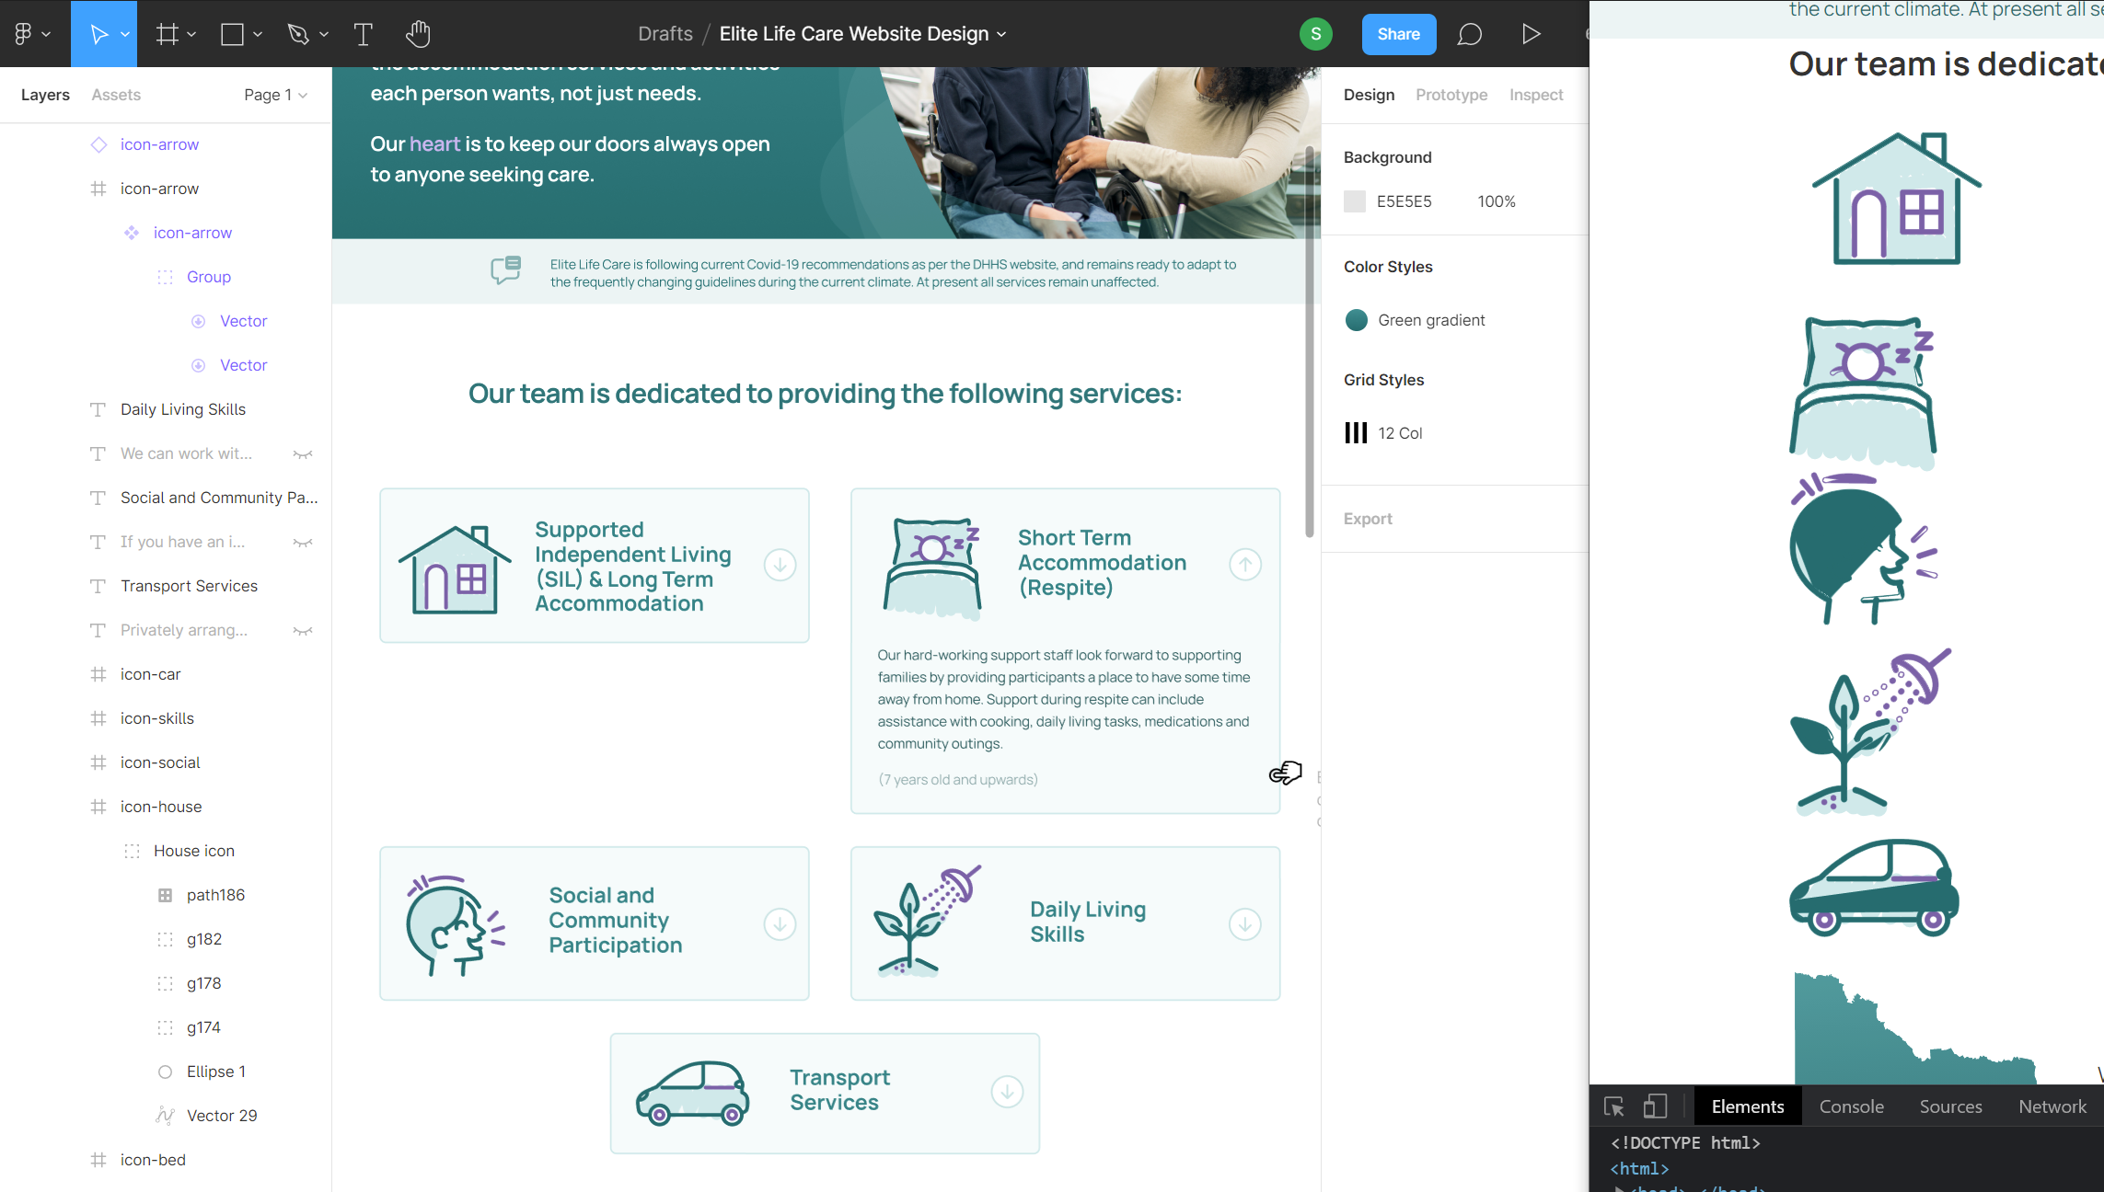The height and width of the screenshot is (1192, 2104).
Task: Open the comments speech bubble tool
Action: click(x=1470, y=34)
